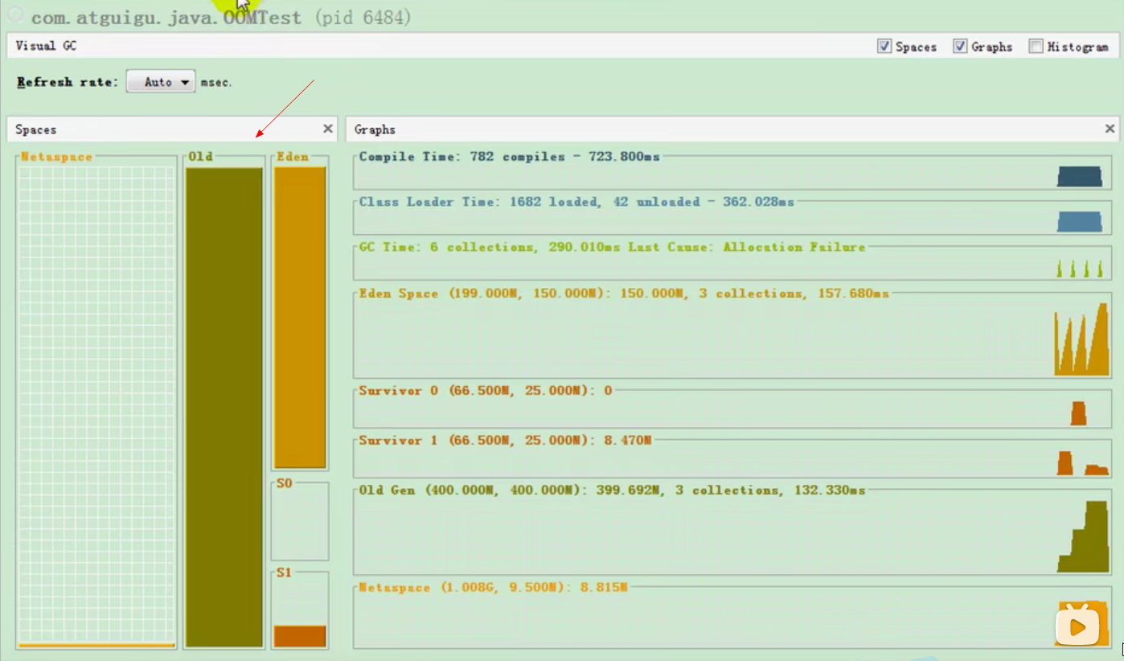Screen dimensions: 1124x661
Task: Click the Survivor 0 chart block
Action: 1078,413
